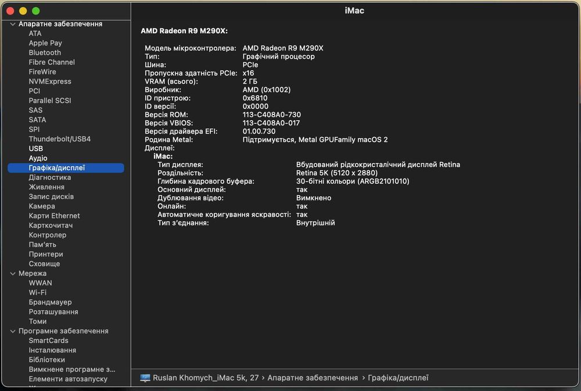Open the Інсталювання software entry
581x391 pixels.
52,350
